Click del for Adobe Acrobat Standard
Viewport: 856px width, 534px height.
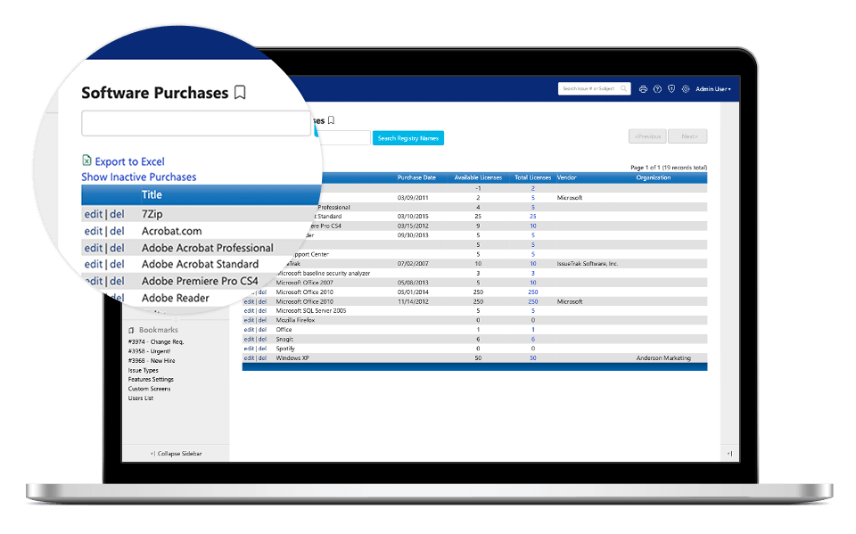click(117, 264)
